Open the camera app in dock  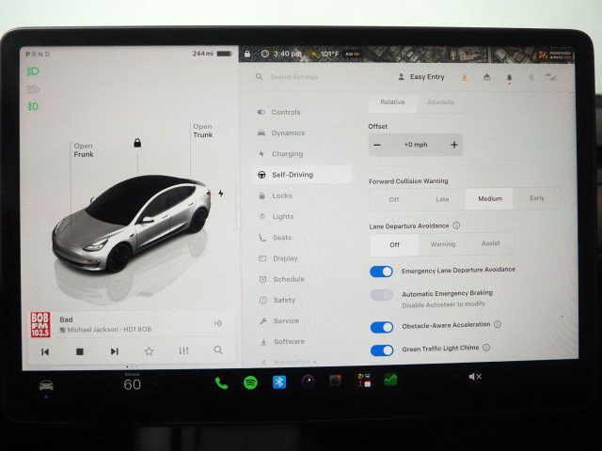308,381
